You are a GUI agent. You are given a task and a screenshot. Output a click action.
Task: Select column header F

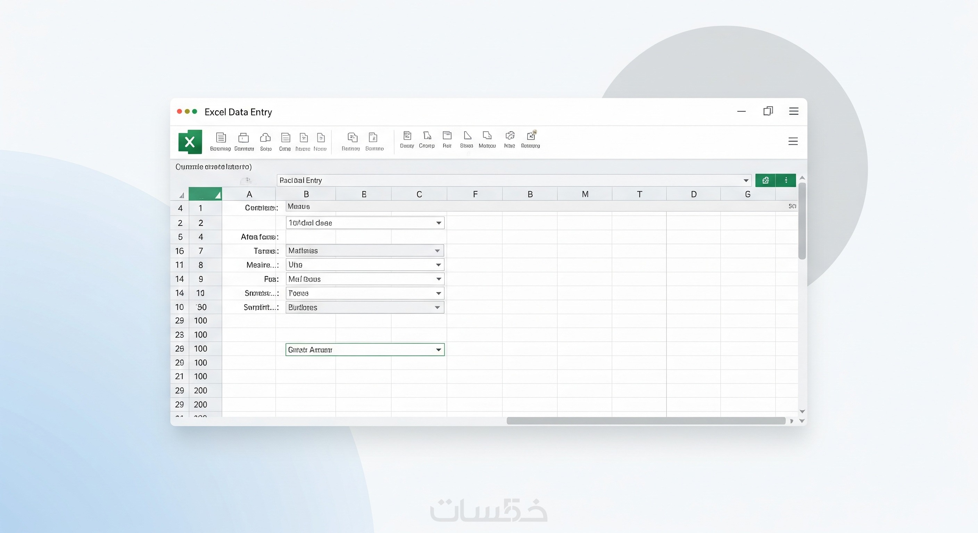[x=475, y=194]
